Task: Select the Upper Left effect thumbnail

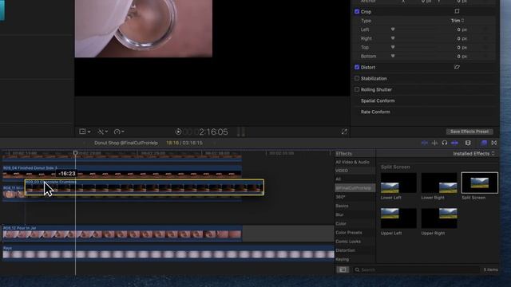Action: pos(398,218)
